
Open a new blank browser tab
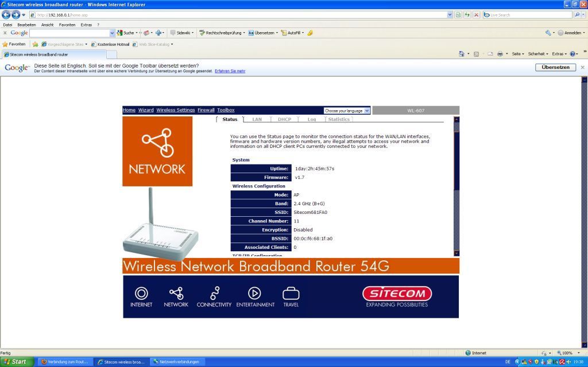pyautogui.click(x=112, y=54)
